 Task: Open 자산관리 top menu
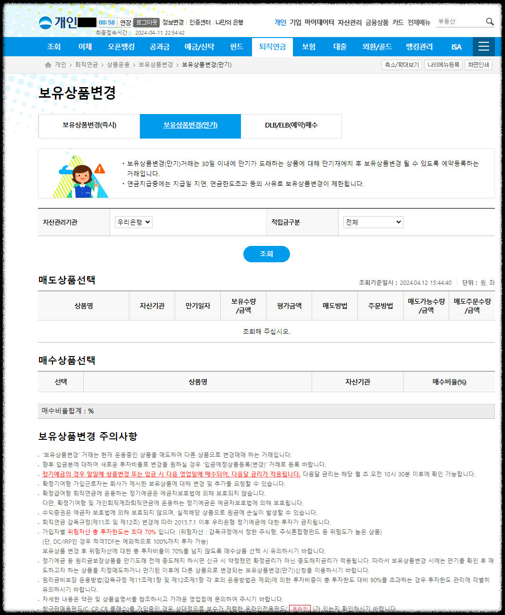click(x=350, y=22)
